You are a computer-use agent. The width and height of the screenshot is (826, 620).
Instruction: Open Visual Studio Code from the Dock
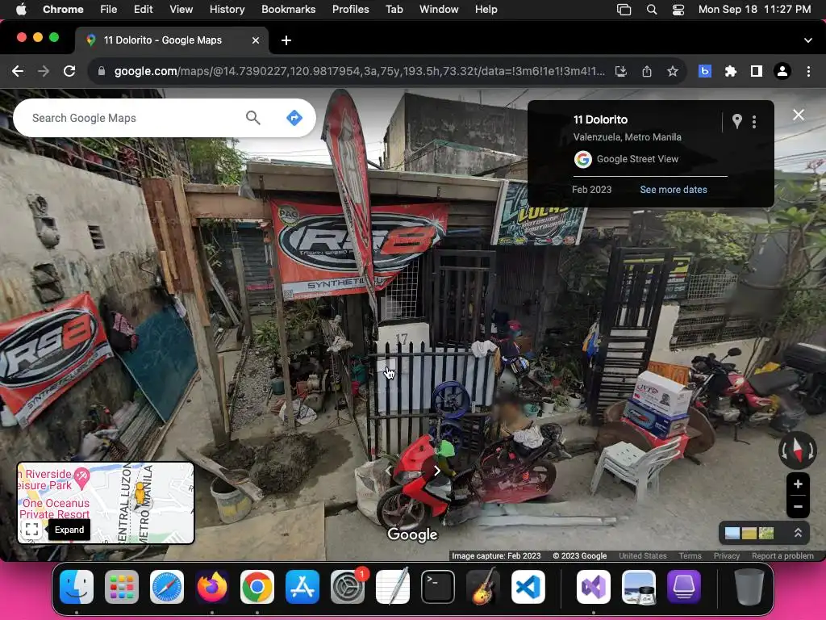[528, 587]
